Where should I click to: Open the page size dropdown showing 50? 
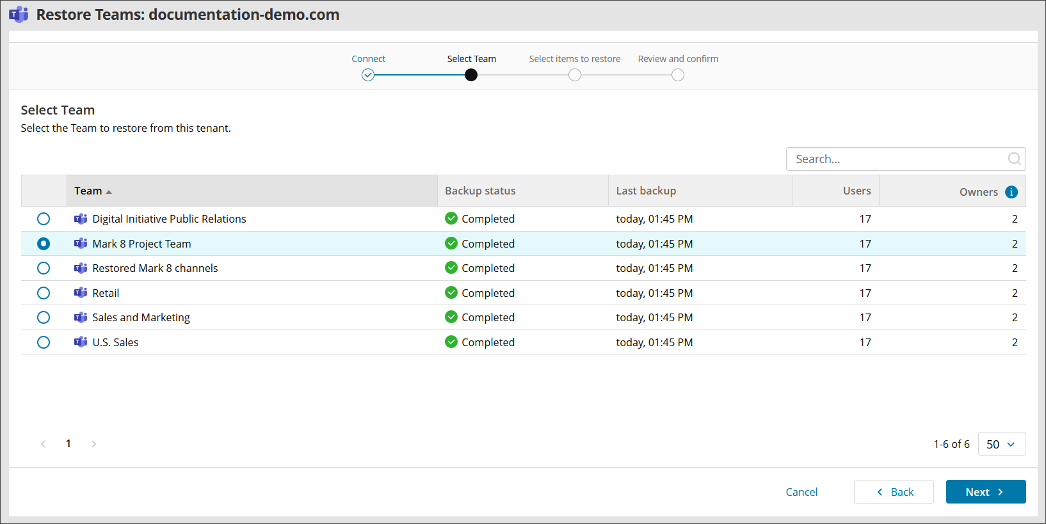[x=1001, y=444]
